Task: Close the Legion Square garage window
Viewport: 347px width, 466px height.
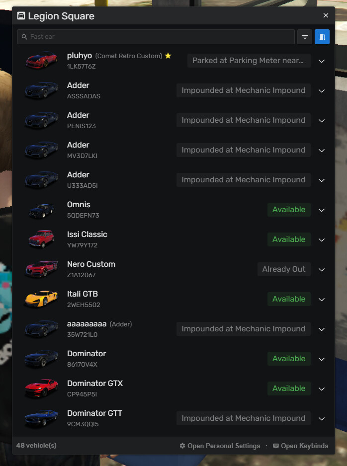Action: (326, 15)
